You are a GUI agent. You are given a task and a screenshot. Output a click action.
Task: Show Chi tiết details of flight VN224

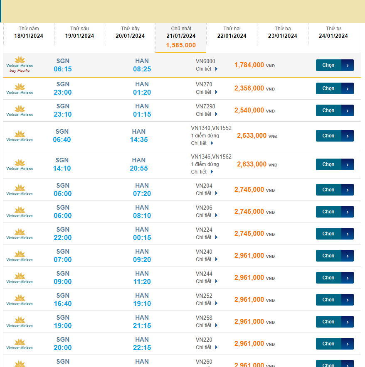[207, 237]
